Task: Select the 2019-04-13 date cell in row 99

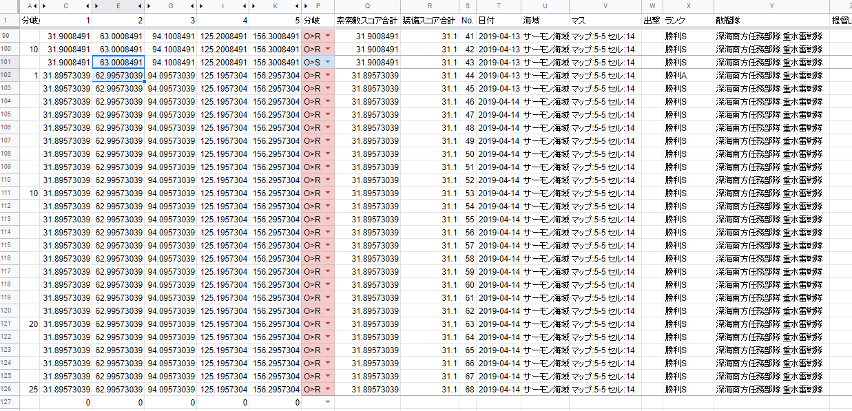Action: pyautogui.click(x=499, y=36)
